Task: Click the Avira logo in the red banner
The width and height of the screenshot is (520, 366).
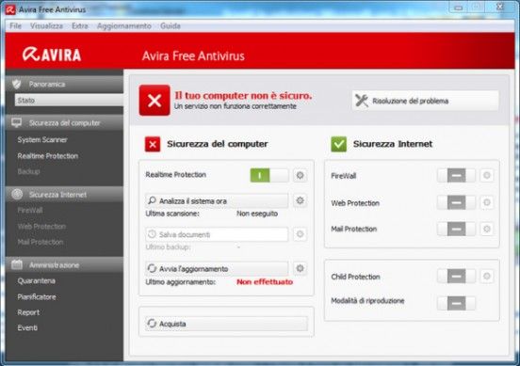Action: coord(52,55)
